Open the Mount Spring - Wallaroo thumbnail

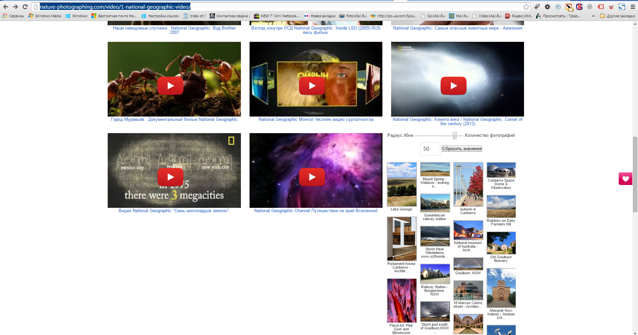point(435,169)
